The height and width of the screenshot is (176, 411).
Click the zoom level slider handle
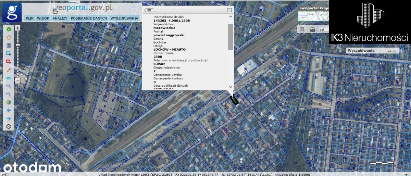(x=18, y=45)
